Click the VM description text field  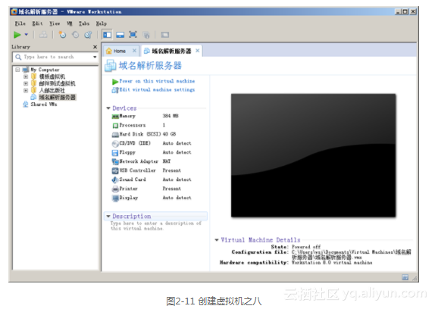[x=156, y=226]
